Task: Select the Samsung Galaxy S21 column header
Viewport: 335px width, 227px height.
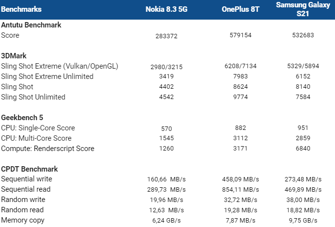Action: [x=303, y=9]
